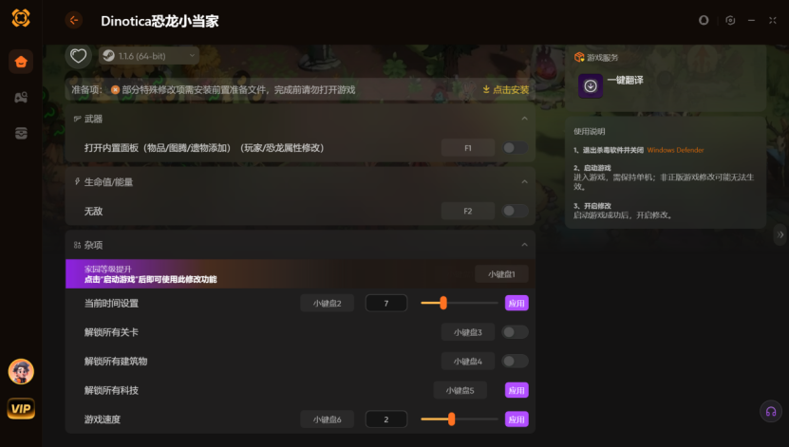This screenshot has width=789, height=447.
Task: Open the user avatar profile
Action: click(x=21, y=371)
